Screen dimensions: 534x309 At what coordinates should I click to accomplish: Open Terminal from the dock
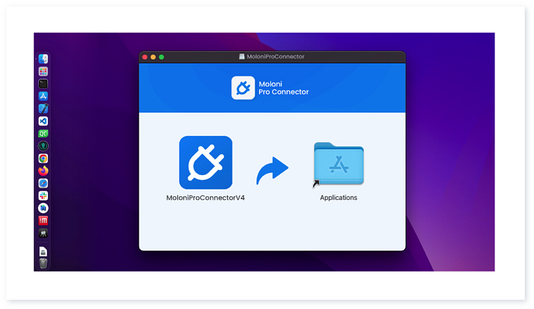pyautogui.click(x=43, y=84)
